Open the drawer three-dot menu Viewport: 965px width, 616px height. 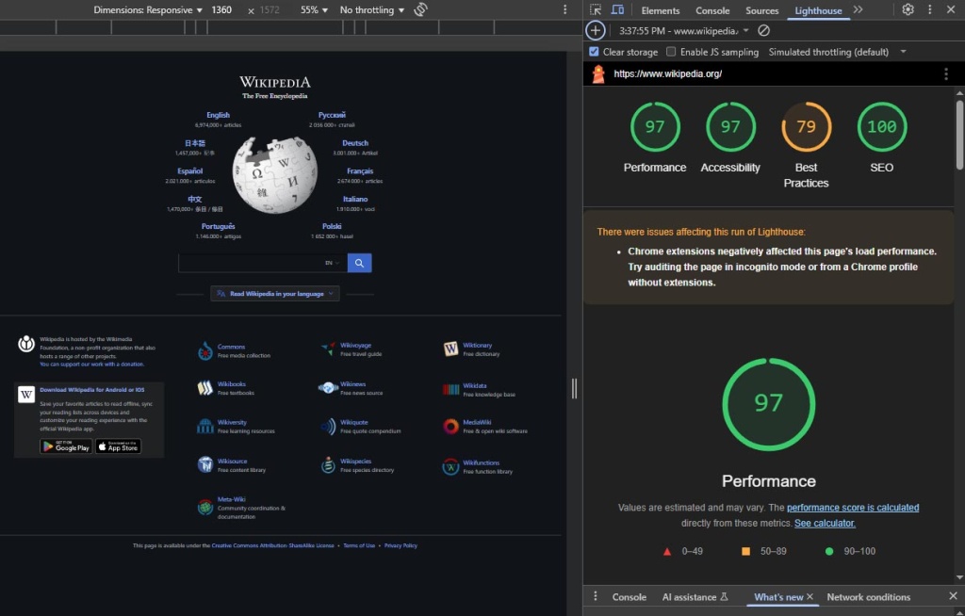pos(596,596)
